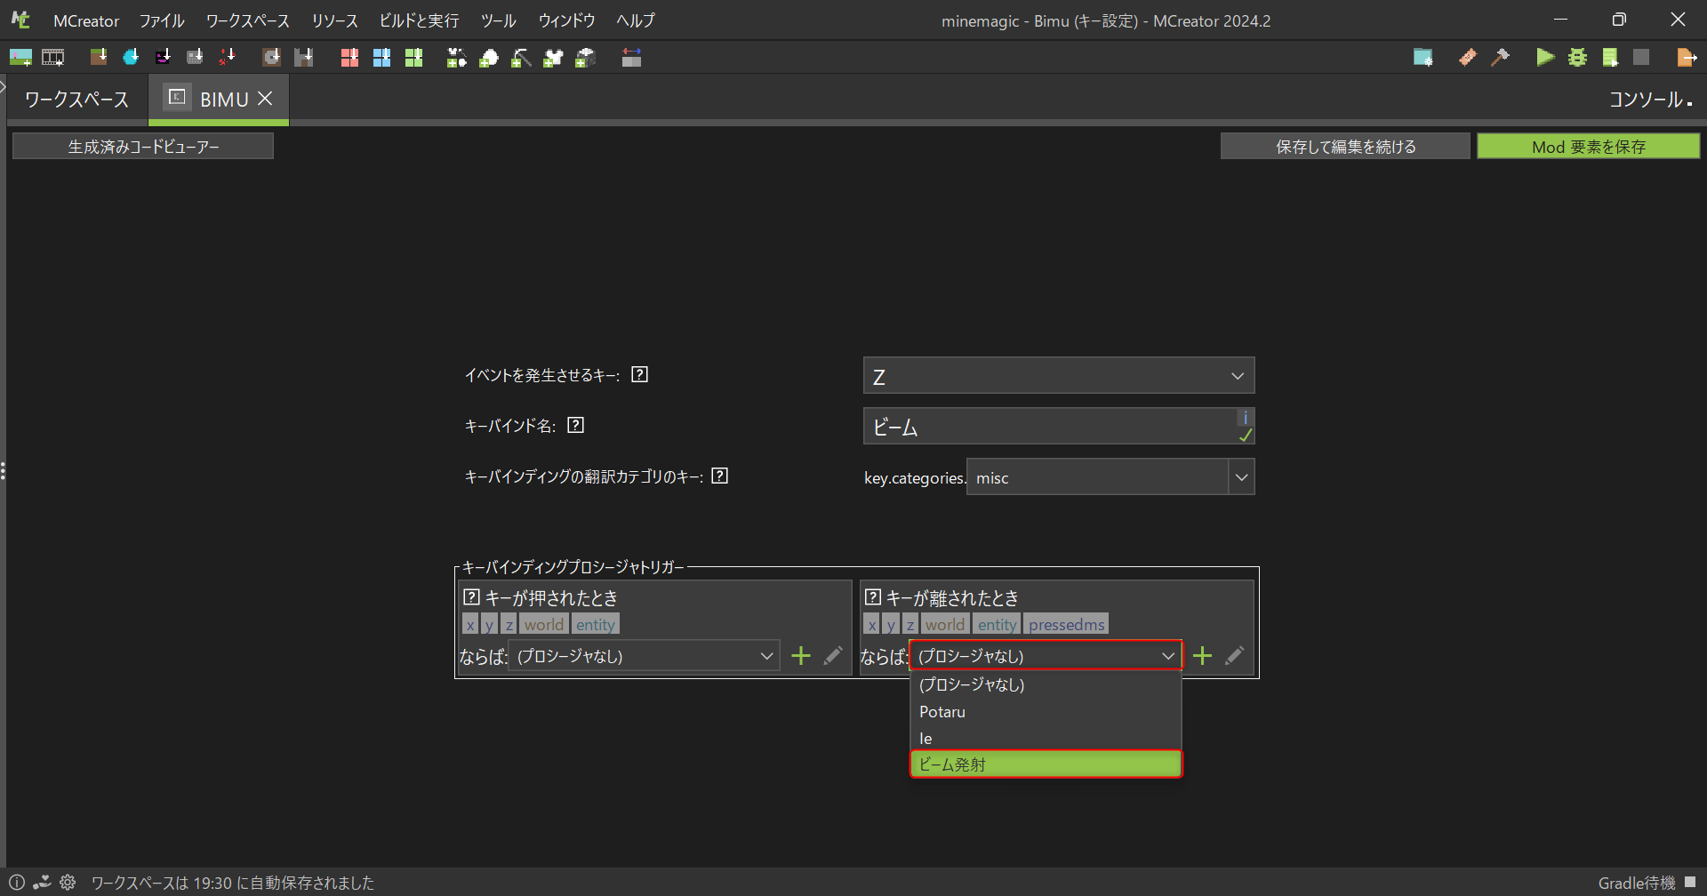Click the red four-square toolbar icon

[349, 58]
